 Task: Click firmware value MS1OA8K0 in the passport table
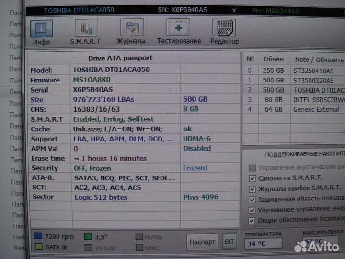click(92, 80)
